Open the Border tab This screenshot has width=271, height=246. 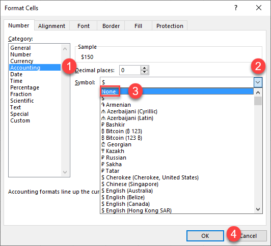pyautogui.click(x=111, y=26)
